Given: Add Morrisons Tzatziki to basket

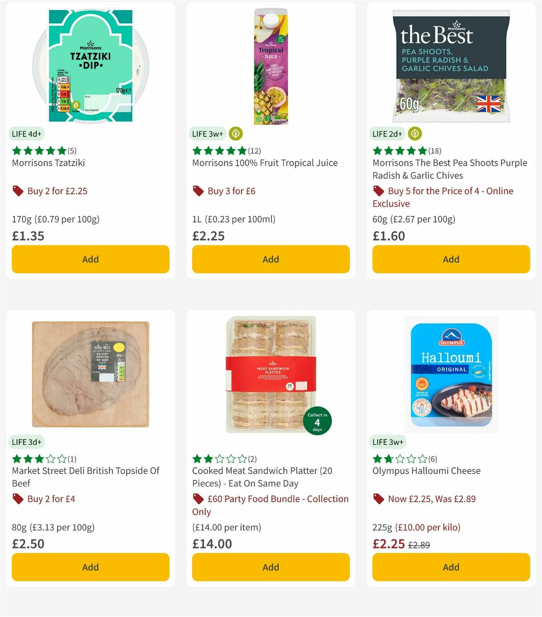Looking at the screenshot, I should (90, 259).
